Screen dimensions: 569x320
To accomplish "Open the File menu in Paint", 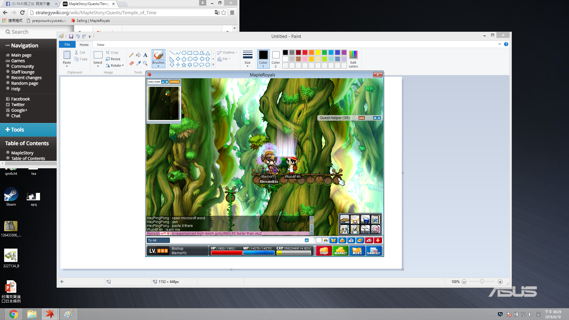I will pyautogui.click(x=67, y=44).
